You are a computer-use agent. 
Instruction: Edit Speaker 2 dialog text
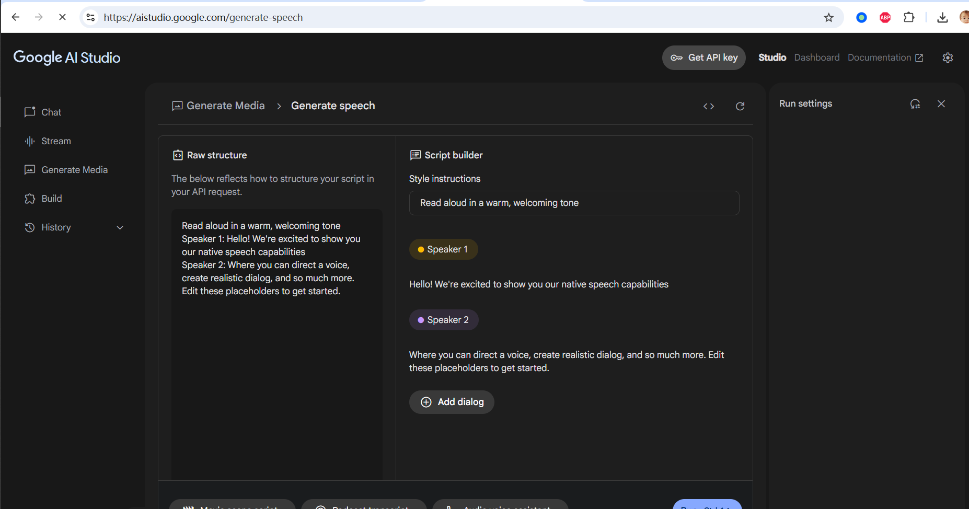[x=567, y=361]
